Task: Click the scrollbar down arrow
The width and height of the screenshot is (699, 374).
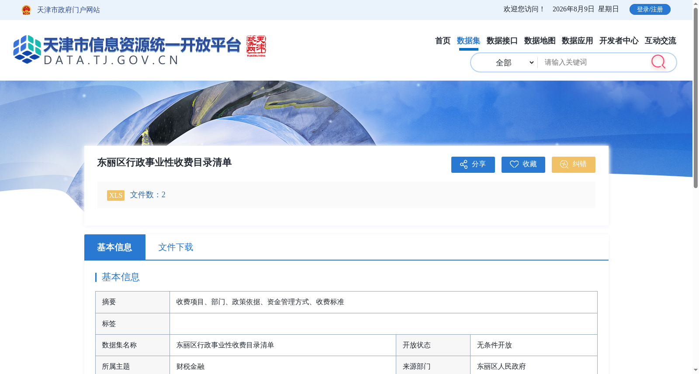Action: 696,370
